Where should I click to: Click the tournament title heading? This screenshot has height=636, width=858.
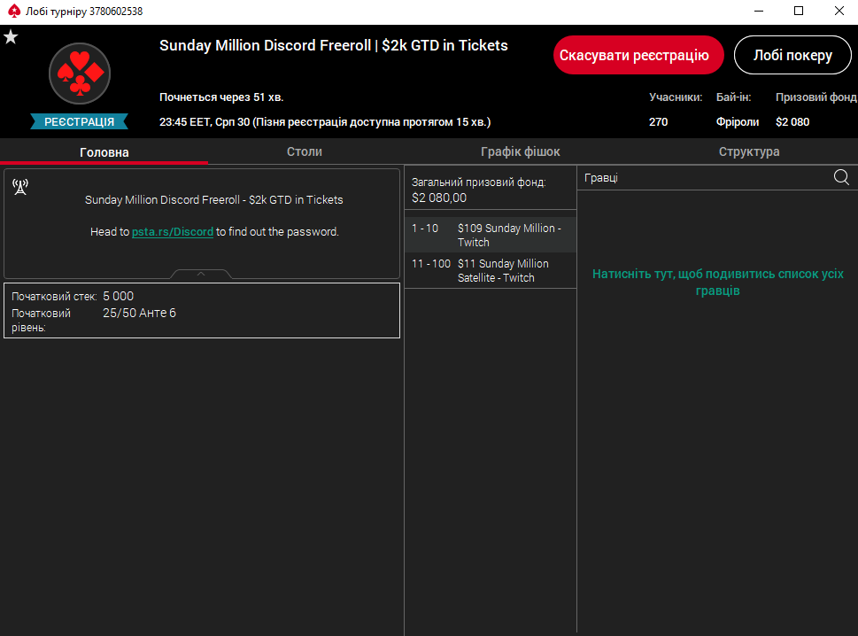click(x=334, y=45)
